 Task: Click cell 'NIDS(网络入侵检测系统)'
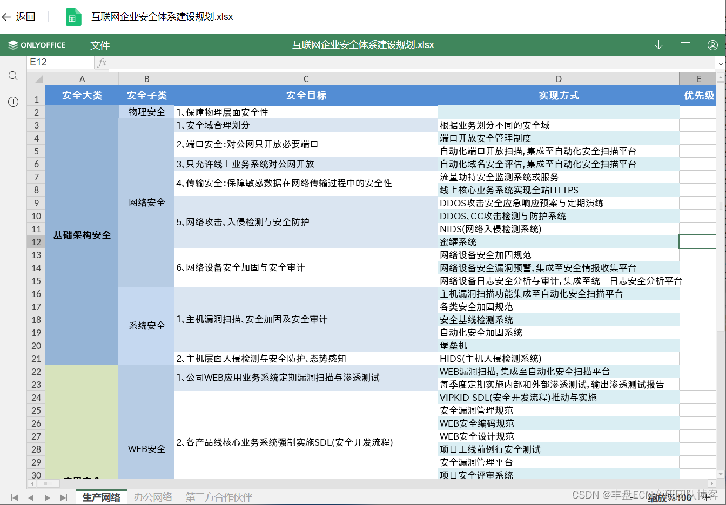coord(559,229)
